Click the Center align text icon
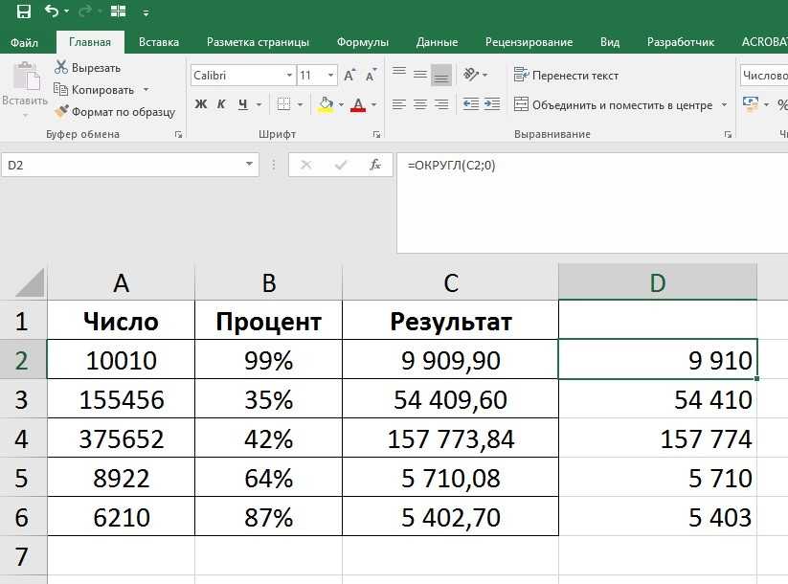 (420, 104)
